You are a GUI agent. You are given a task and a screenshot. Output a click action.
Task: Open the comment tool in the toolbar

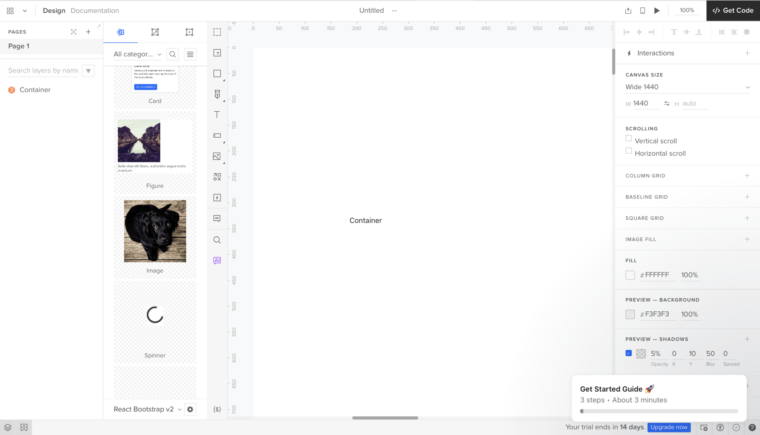(x=217, y=219)
